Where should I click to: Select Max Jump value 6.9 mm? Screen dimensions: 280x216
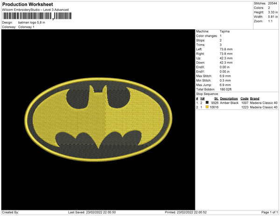(225, 85)
